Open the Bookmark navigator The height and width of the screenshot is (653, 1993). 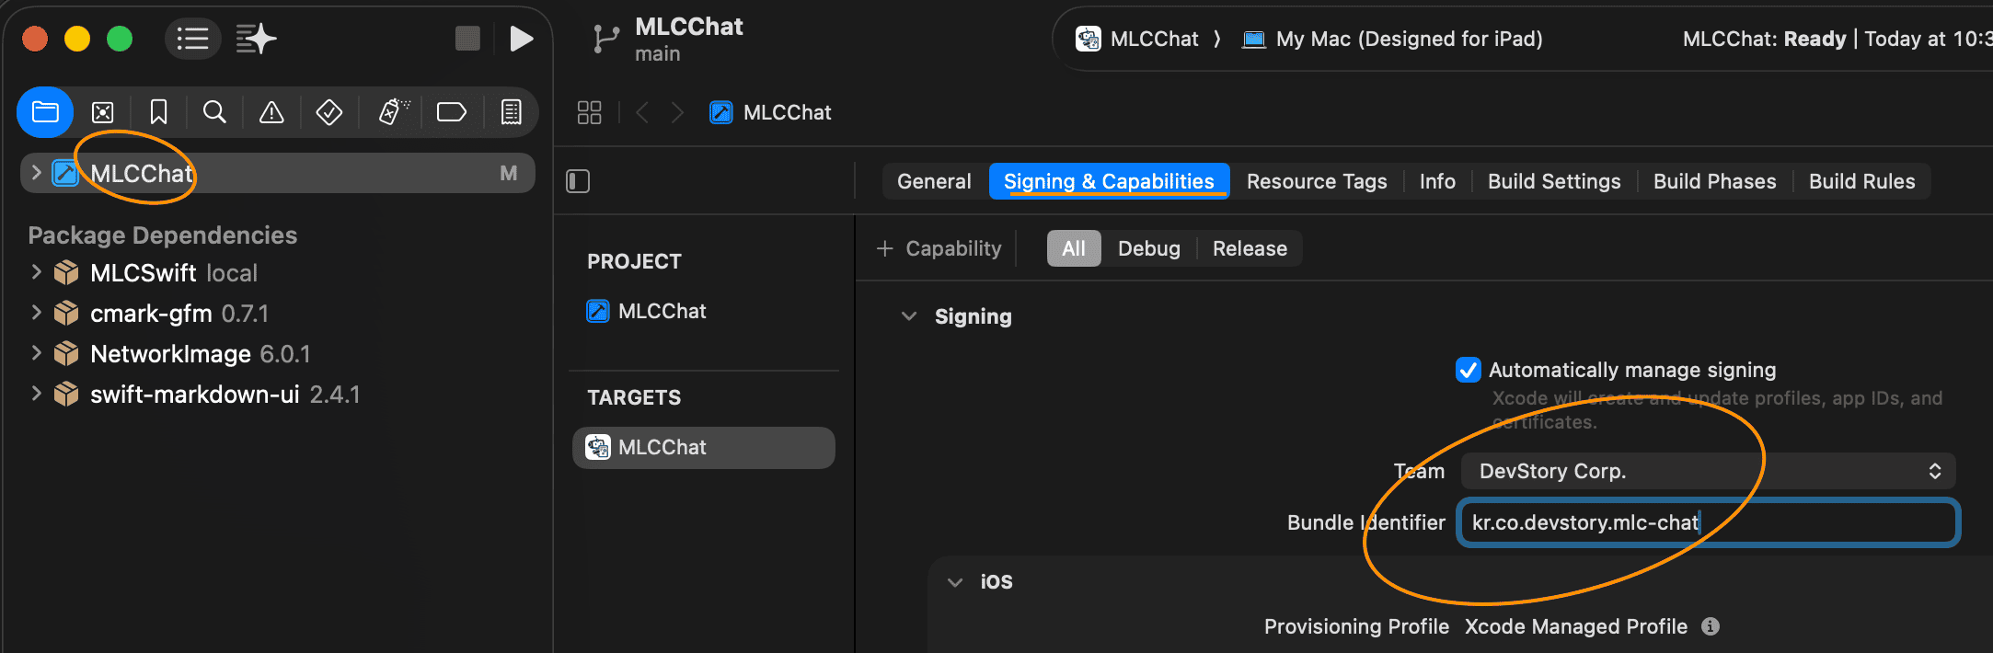(158, 112)
